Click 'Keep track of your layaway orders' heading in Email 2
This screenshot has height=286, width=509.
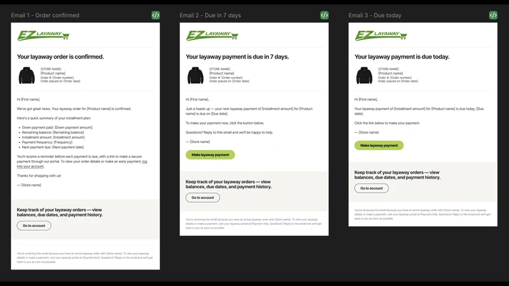(228, 184)
